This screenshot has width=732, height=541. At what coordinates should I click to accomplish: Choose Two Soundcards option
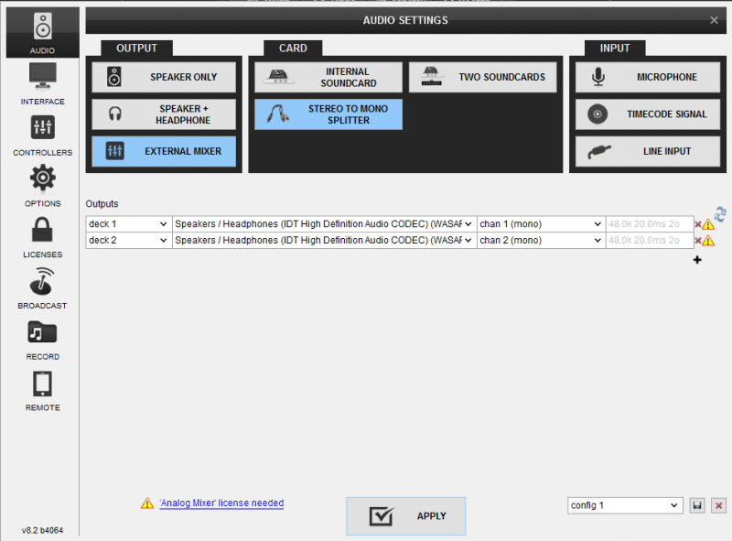(x=483, y=77)
